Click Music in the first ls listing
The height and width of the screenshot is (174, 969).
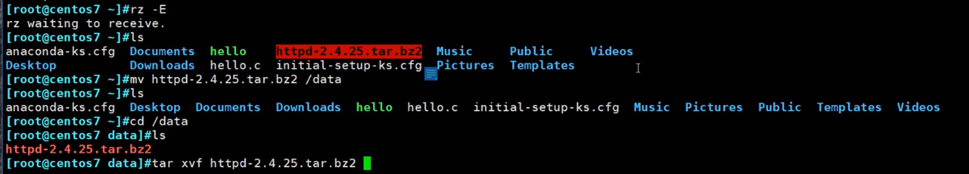coord(454,51)
